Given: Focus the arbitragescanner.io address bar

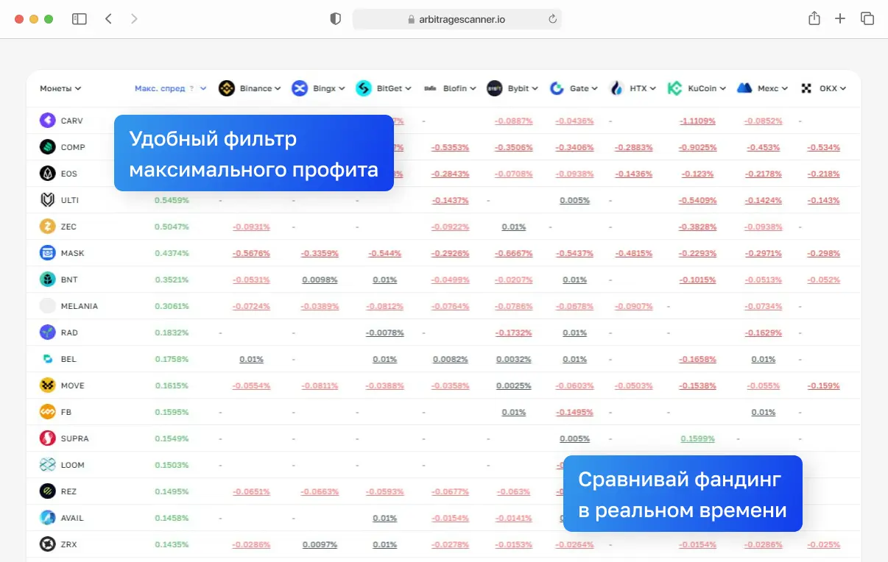Looking at the screenshot, I should pyautogui.click(x=457, y=19).
